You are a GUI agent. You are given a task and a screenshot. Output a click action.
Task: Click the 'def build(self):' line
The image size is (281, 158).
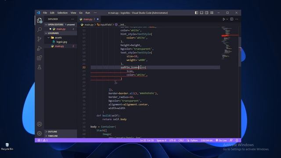(x=108, y=115)
